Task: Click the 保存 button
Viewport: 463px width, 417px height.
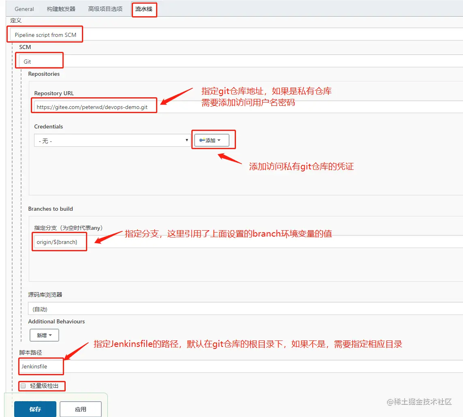Action: click(x=35, y=409)
